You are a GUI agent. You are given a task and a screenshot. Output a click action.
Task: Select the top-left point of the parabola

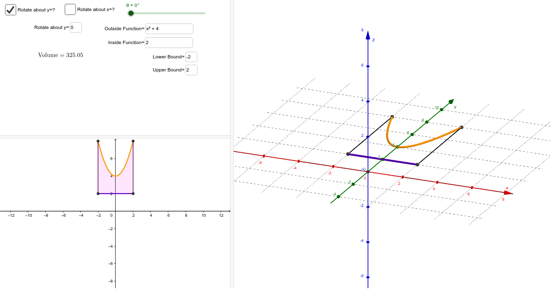coord(98,142)
